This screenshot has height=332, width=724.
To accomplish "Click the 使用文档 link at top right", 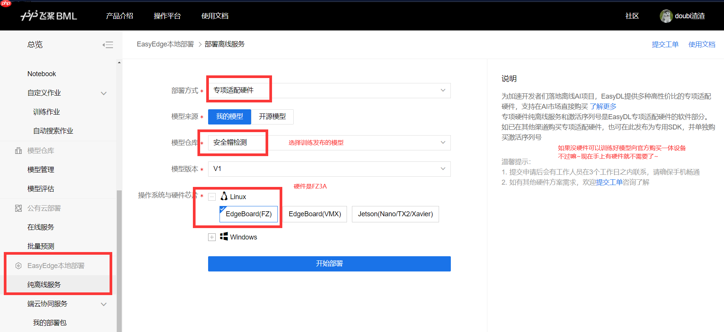I will pyautogui.click(x=702, y=45).
